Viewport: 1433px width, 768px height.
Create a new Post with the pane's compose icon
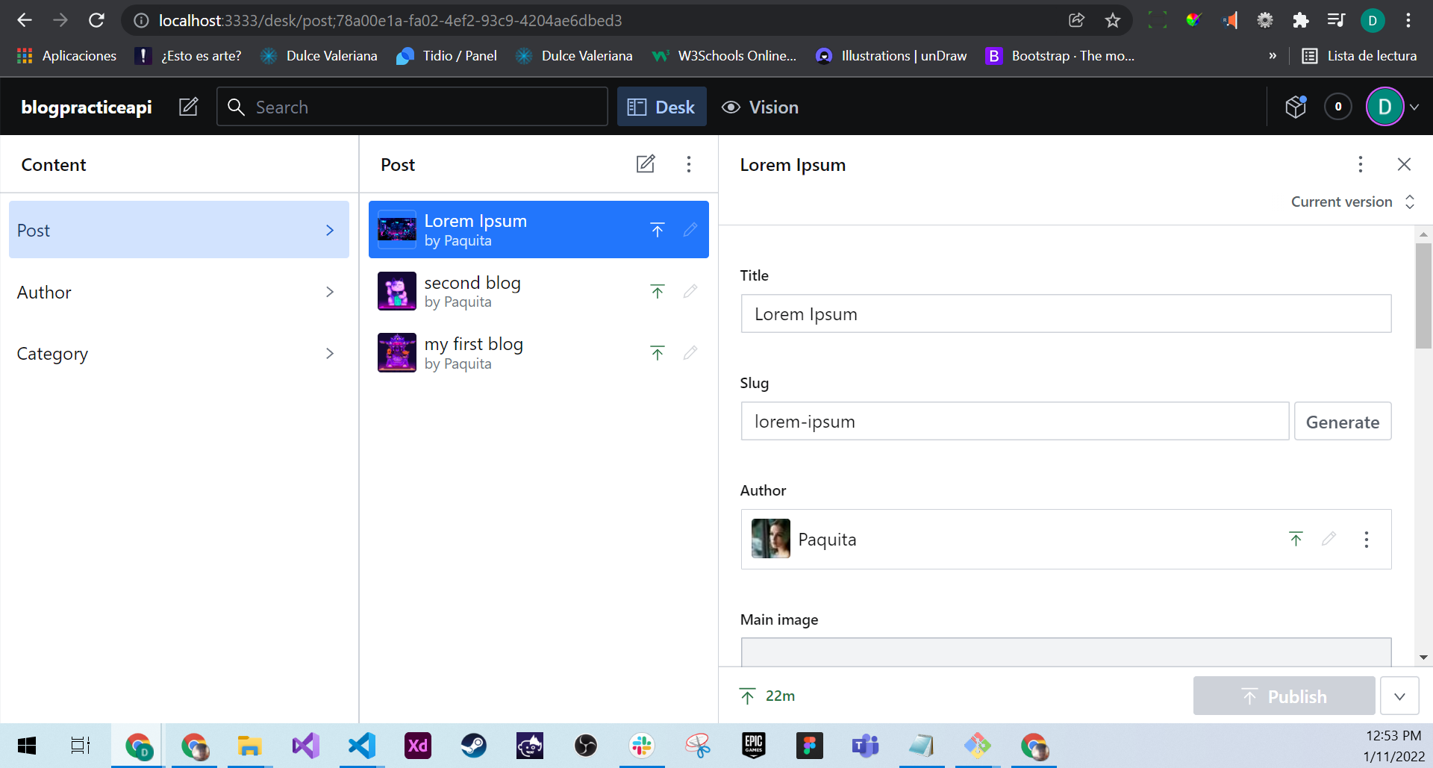pos(646,164)
